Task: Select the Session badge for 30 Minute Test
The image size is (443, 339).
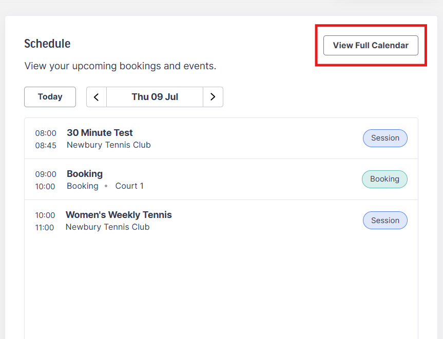Action: pos(385,138)
